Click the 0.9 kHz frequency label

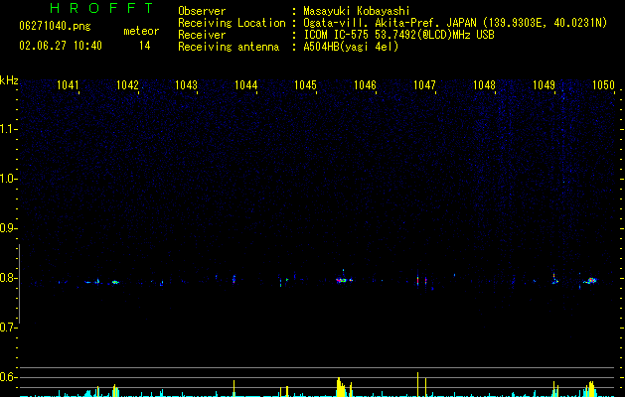[8, 228]
